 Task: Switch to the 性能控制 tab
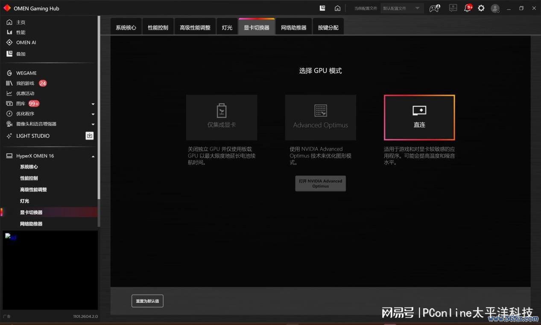(x=158, y=27)
